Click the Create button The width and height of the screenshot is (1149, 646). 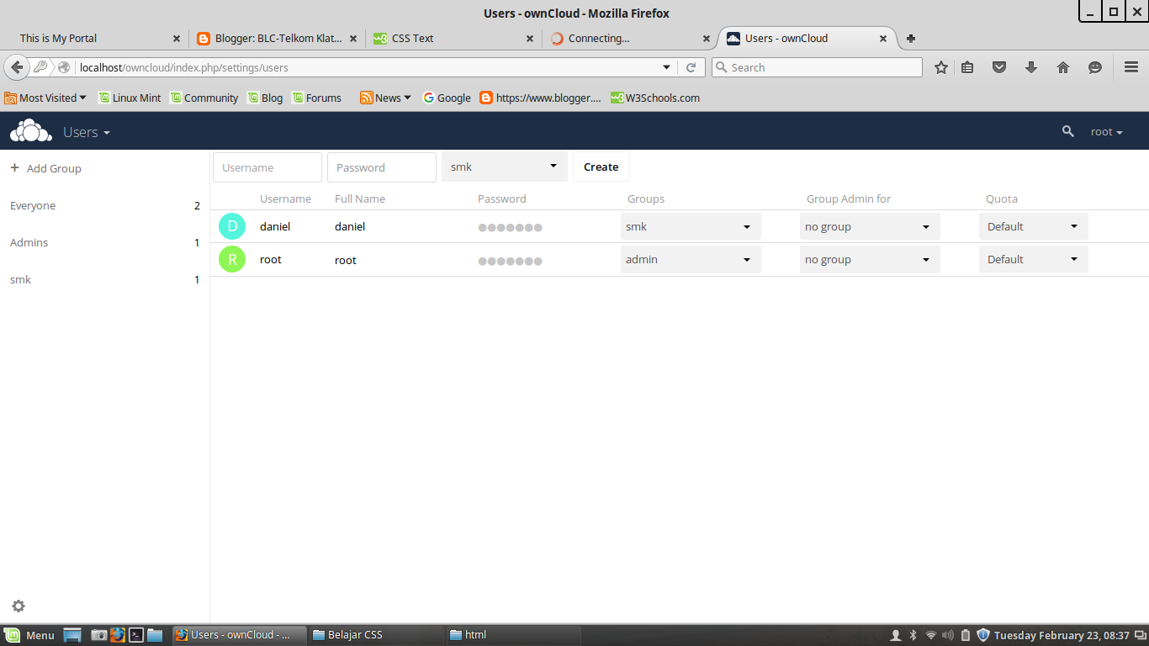(600, 167)
